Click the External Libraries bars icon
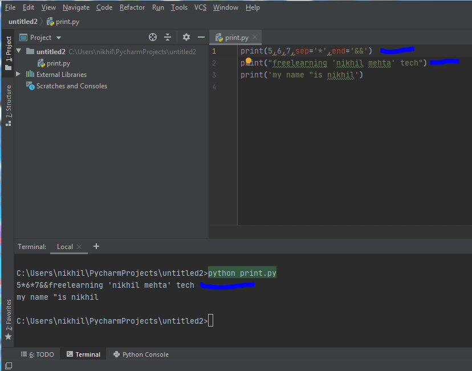This screenshot has height=371, width=472. click(x=30, y=74)
